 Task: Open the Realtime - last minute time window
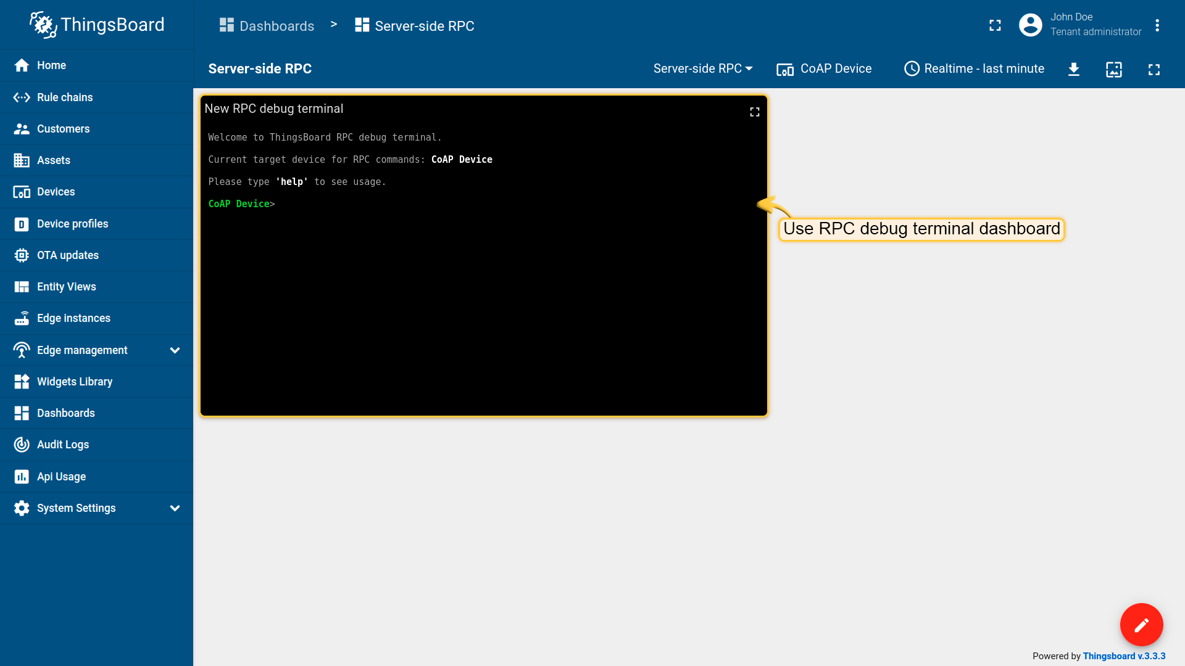975,69
